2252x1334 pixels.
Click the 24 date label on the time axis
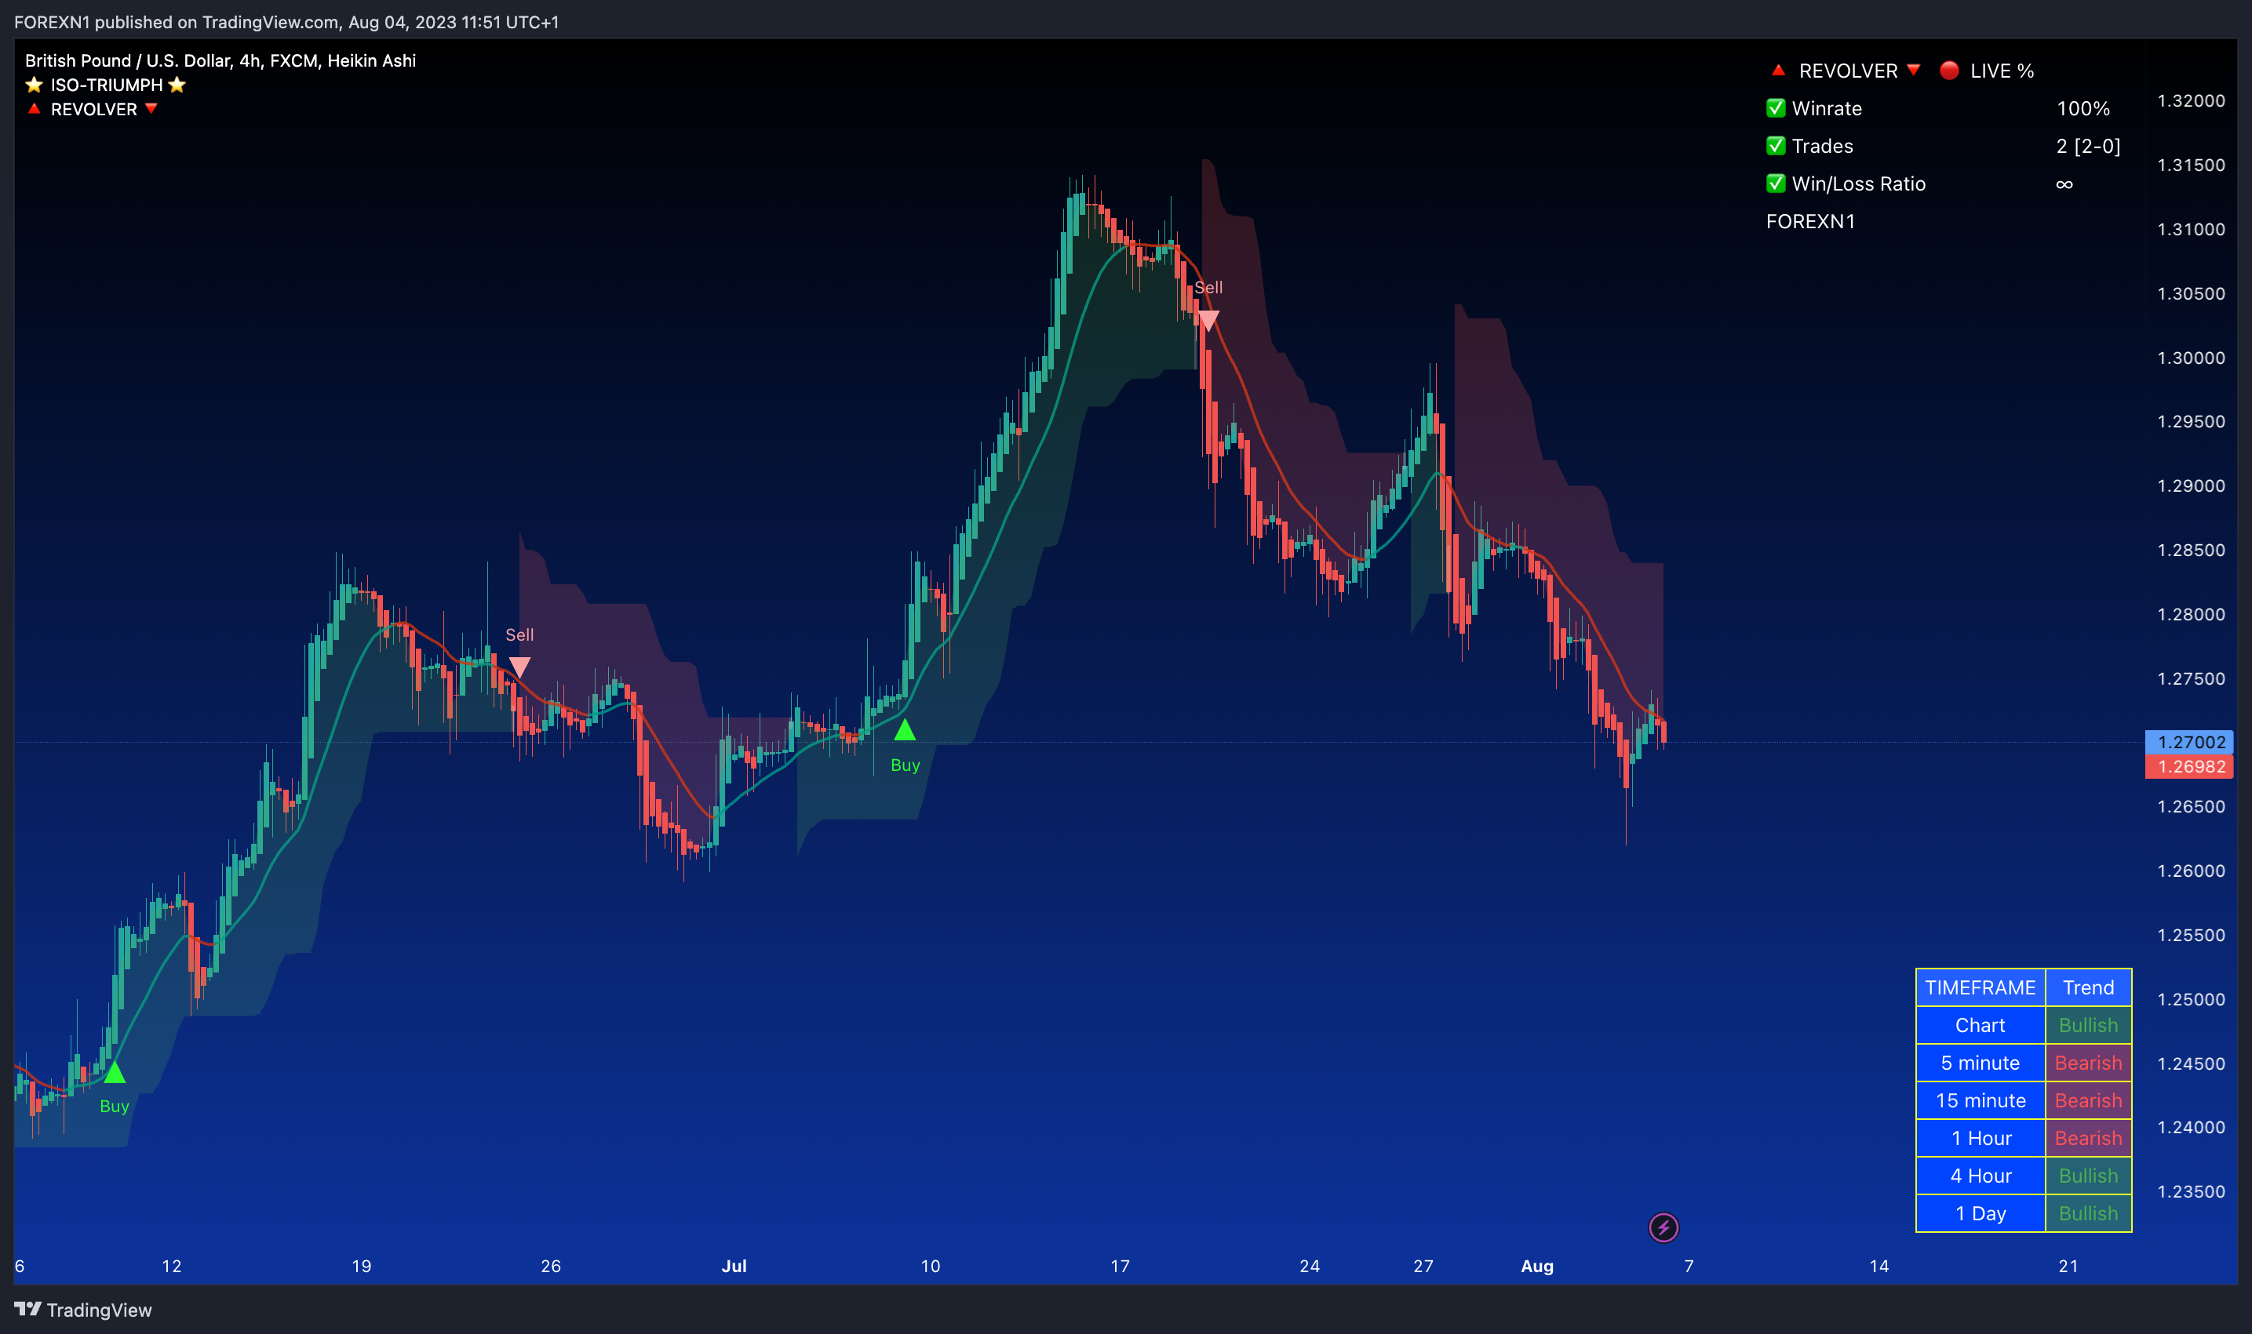pos(1310,1266)
